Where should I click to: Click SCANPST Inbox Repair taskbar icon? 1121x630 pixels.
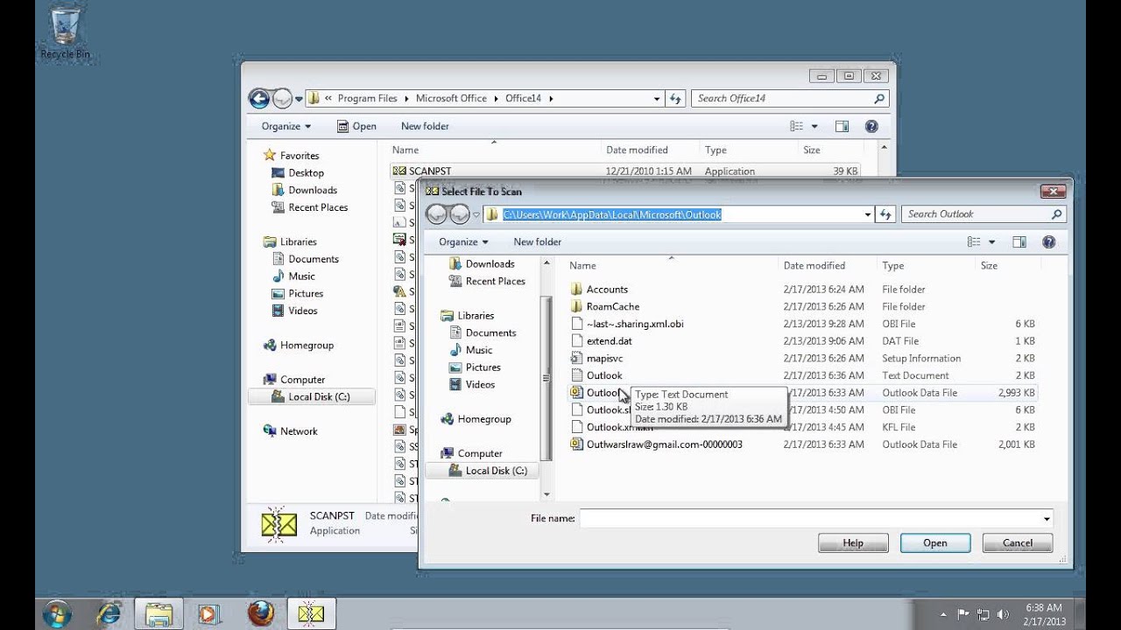point(311,614)
